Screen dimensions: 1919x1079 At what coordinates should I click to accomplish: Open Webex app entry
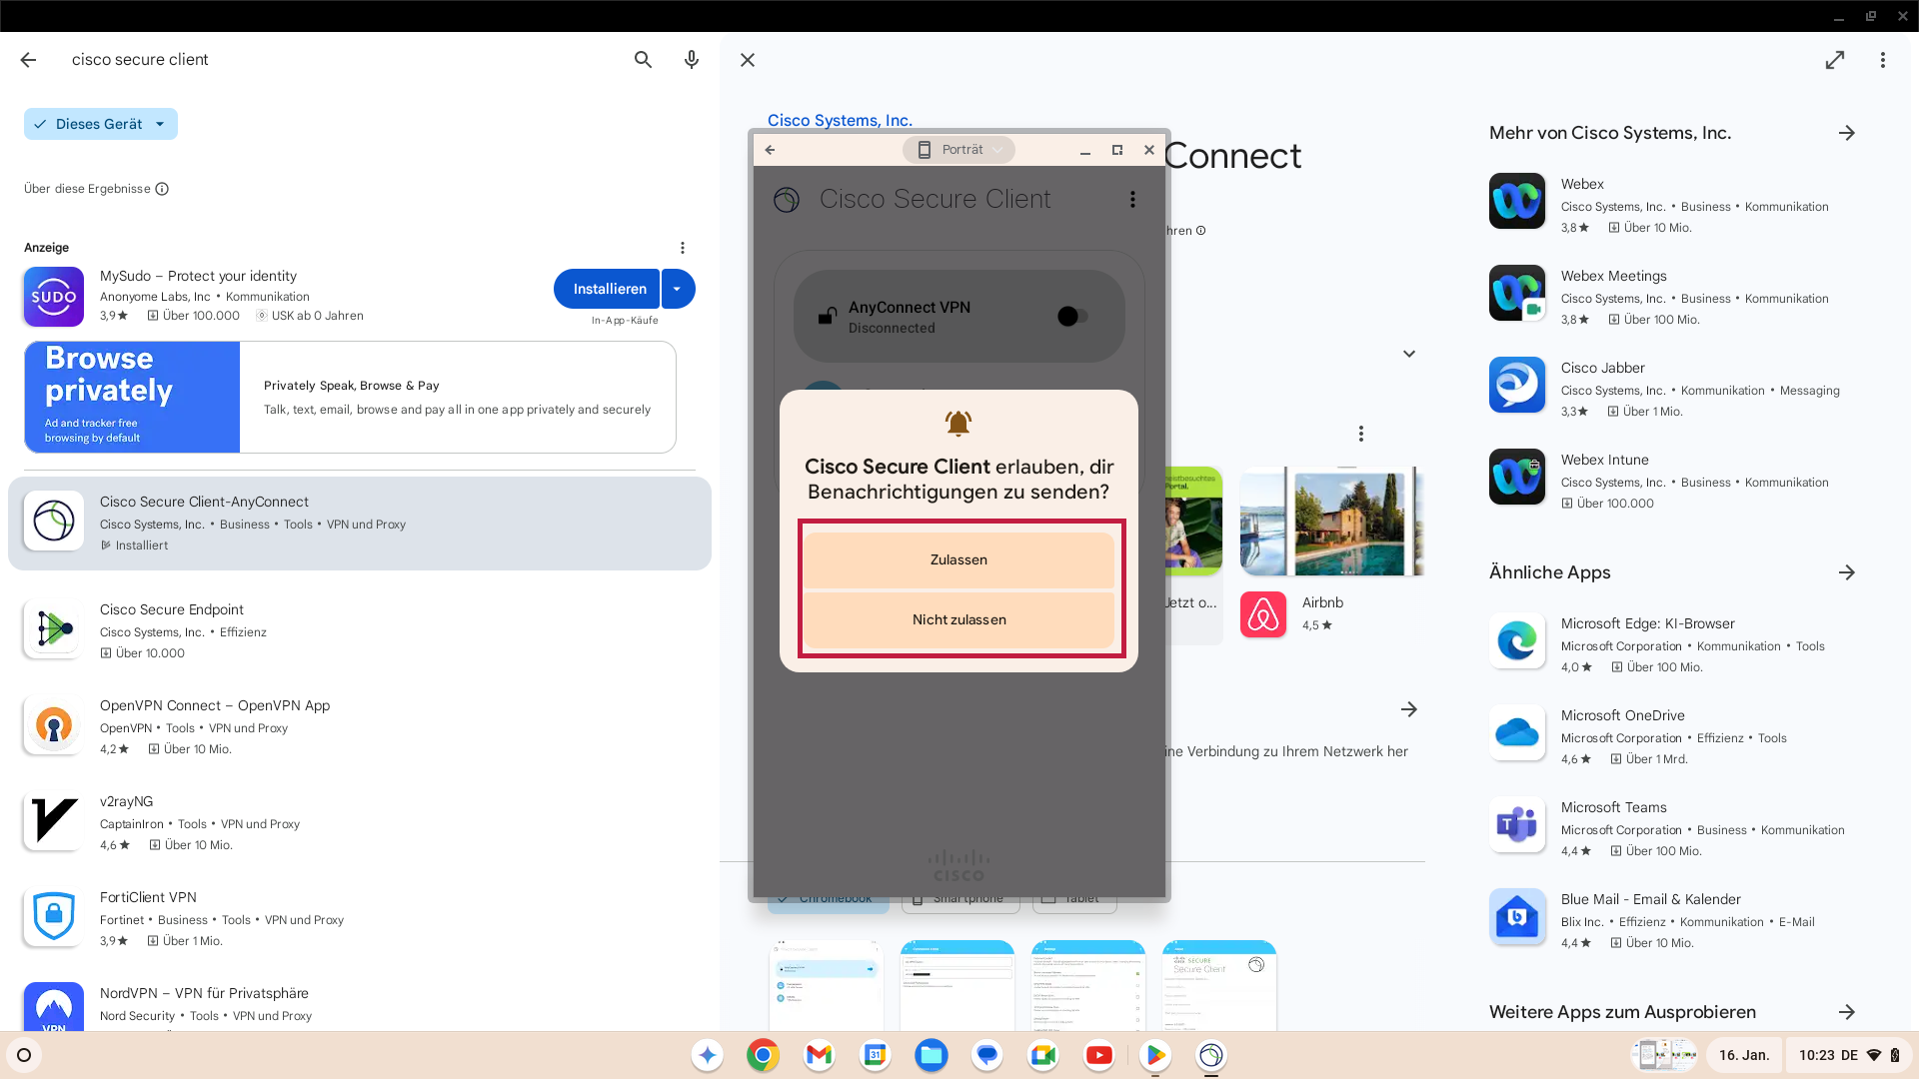click(x=1674, y=205)
